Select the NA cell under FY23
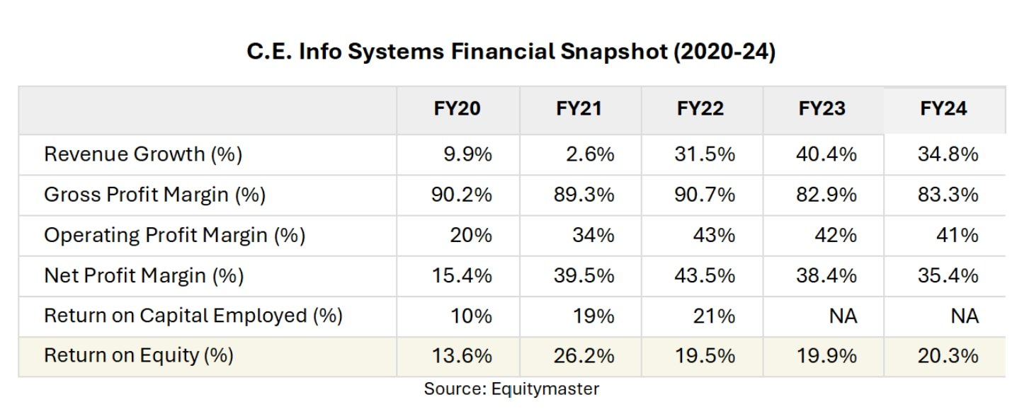 (843, 316)
